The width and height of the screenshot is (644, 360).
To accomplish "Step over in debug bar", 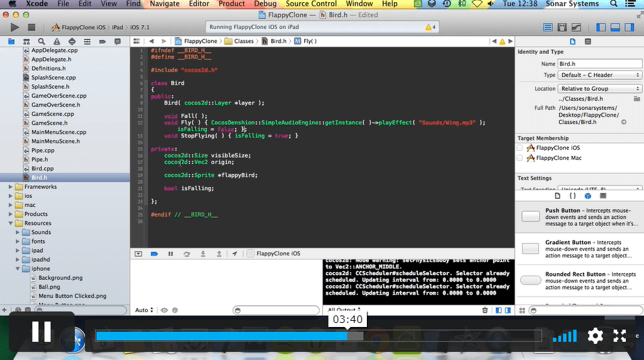I will (x=187, y=253).
